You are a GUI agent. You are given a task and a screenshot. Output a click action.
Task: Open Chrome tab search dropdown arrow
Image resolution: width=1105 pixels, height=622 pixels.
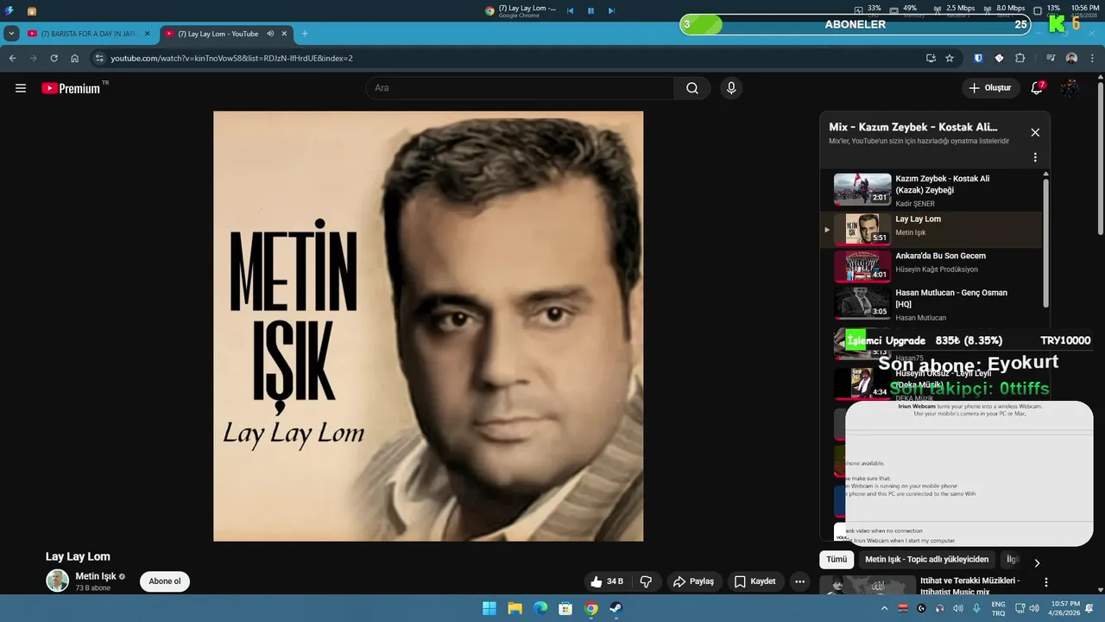[11, 34]
